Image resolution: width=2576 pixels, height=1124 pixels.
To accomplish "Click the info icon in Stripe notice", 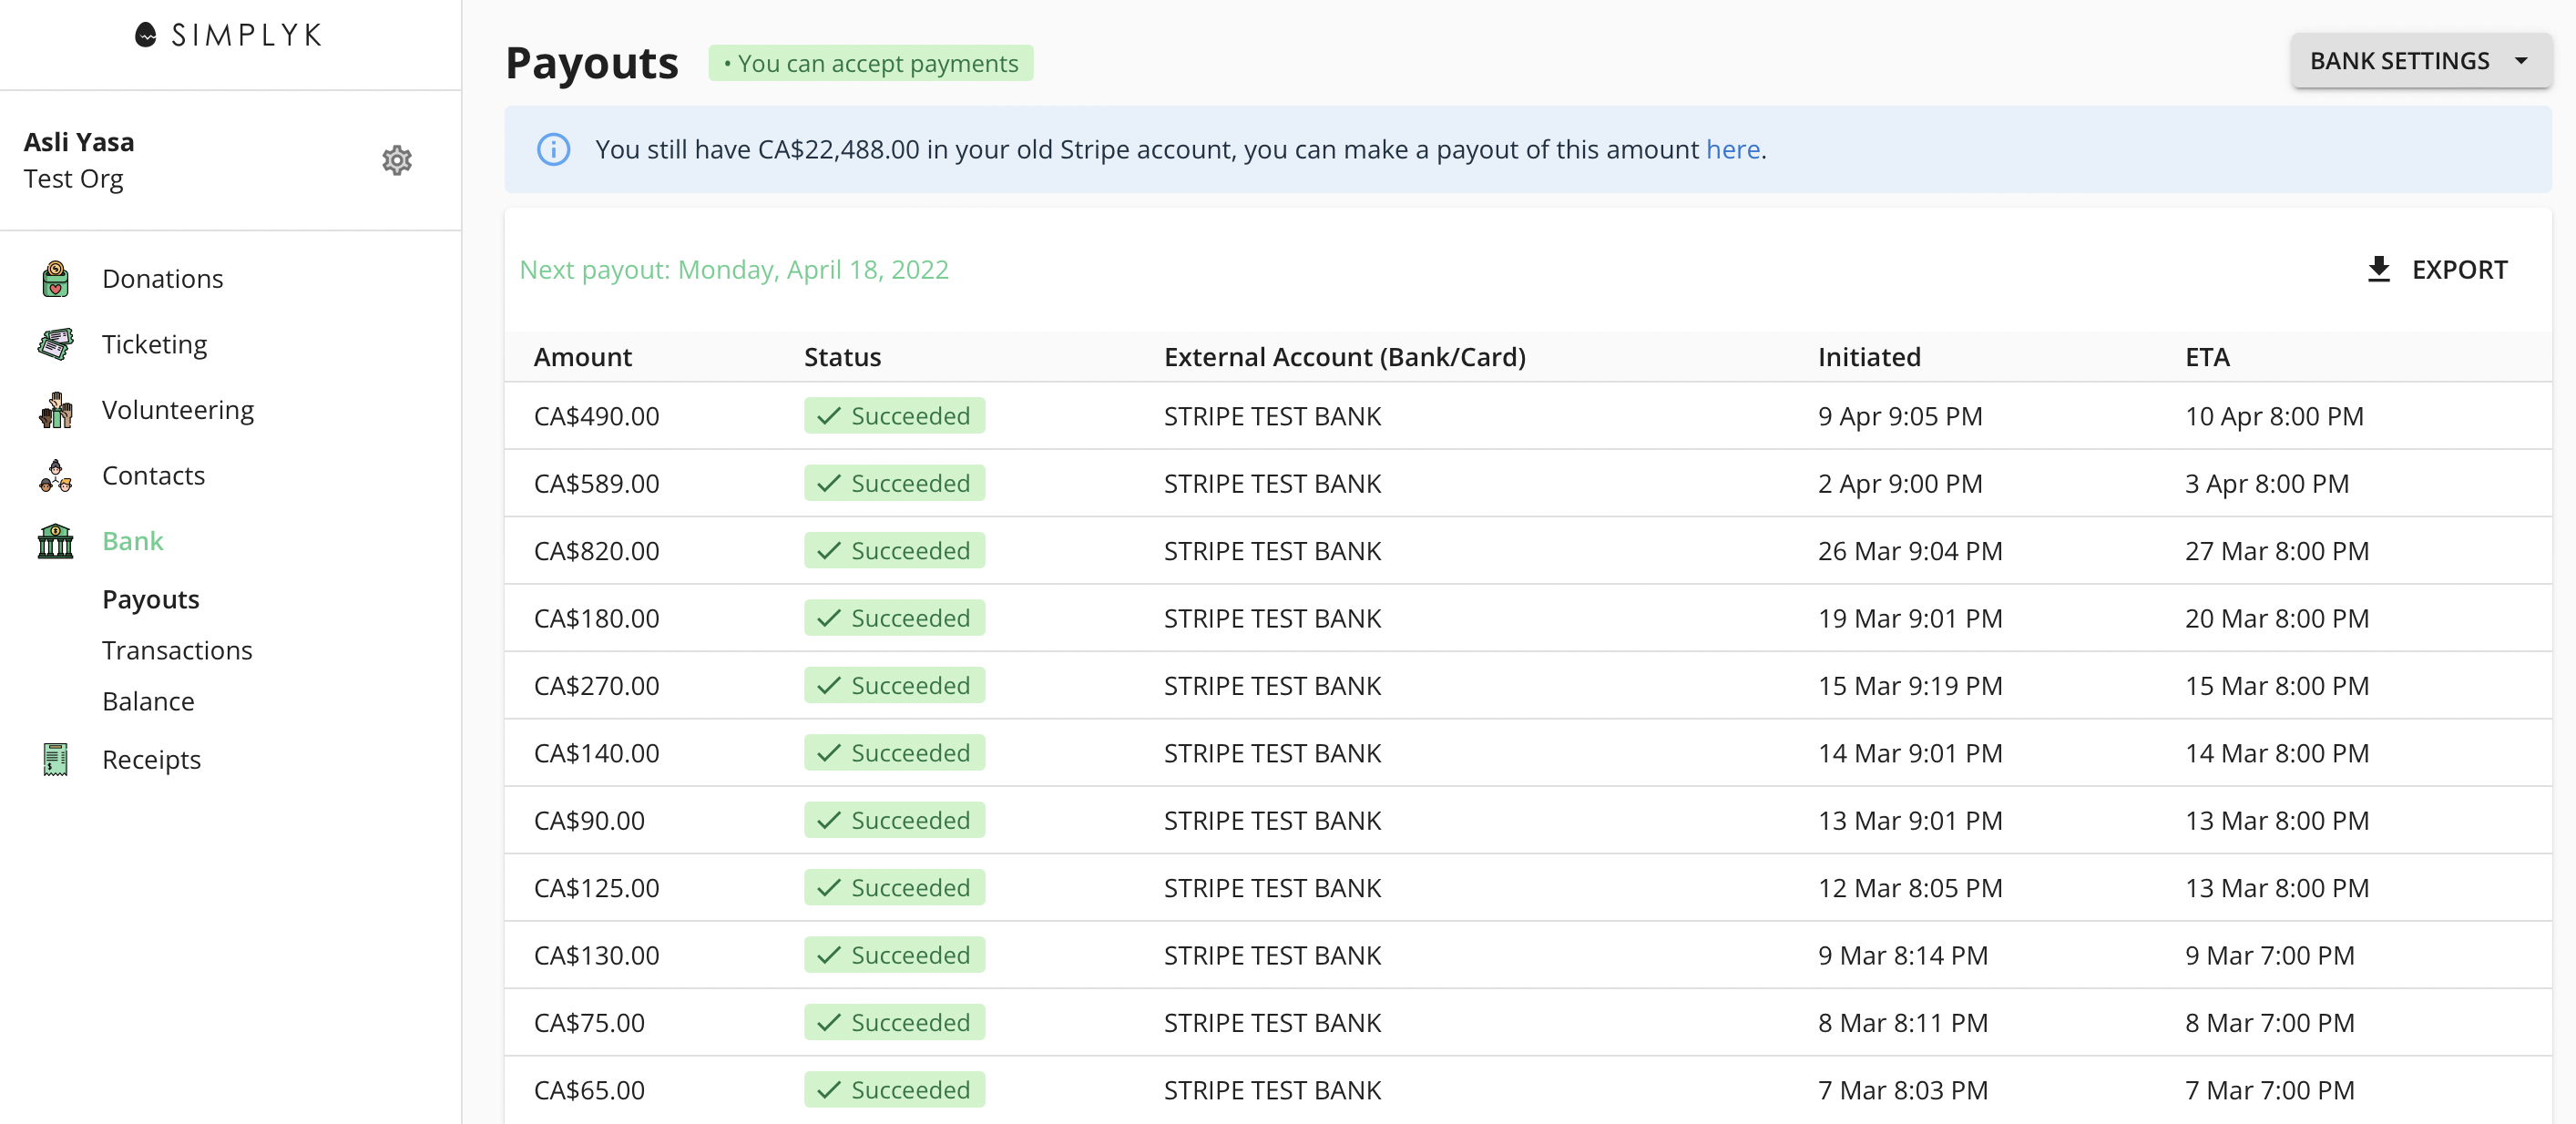I will pos(554,149).
